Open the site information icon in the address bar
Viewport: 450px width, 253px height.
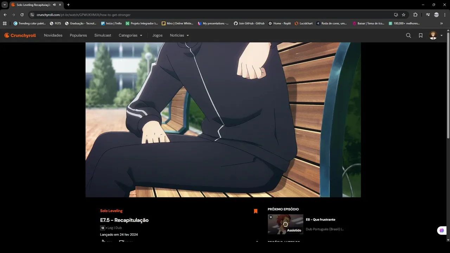32,15
